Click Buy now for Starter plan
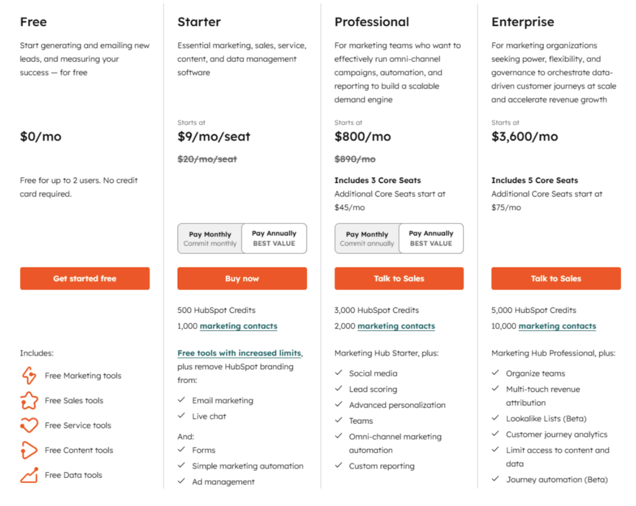The width and height of the screenshot is (636, 506). tap(242, 279)
